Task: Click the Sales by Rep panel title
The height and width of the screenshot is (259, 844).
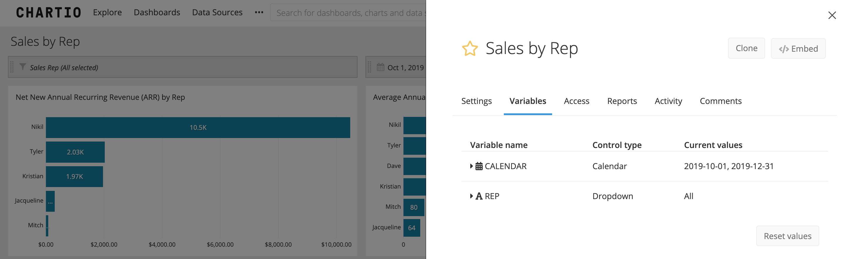Action: point(531,48)
